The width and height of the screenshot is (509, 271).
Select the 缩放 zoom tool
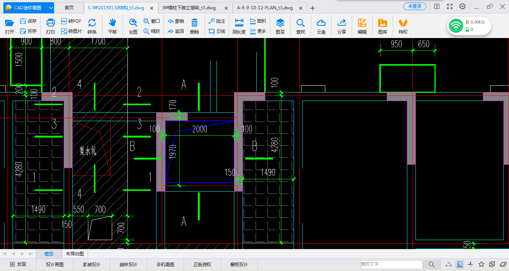152,31
